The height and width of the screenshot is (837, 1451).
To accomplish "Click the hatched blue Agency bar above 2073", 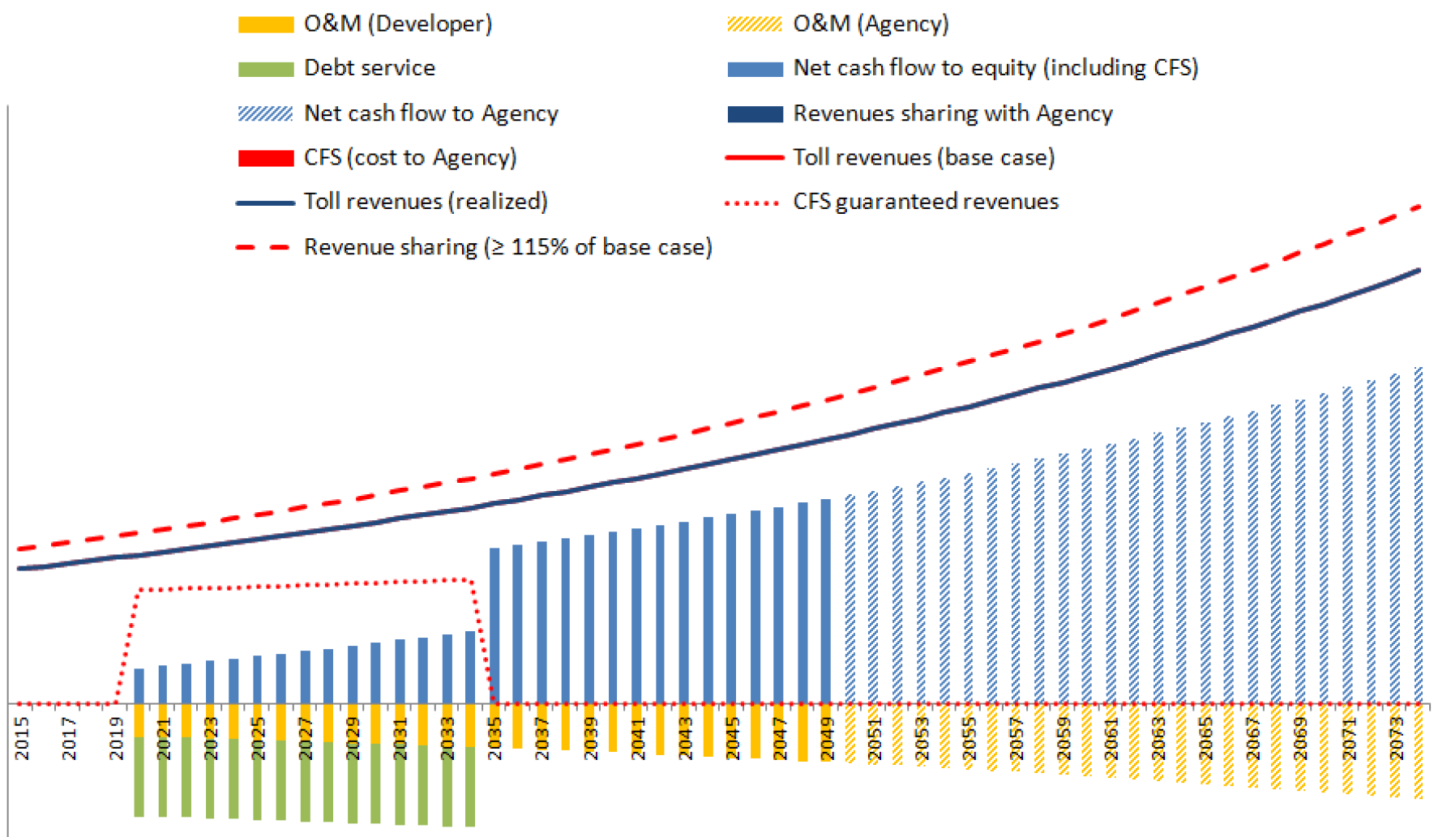I will (x=1395, y=539).
